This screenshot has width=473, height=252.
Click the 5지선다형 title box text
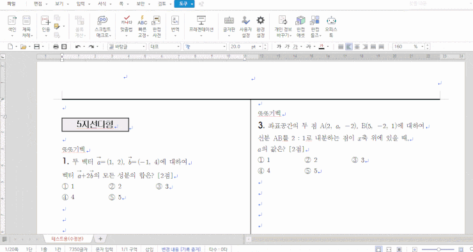point(95,124)
